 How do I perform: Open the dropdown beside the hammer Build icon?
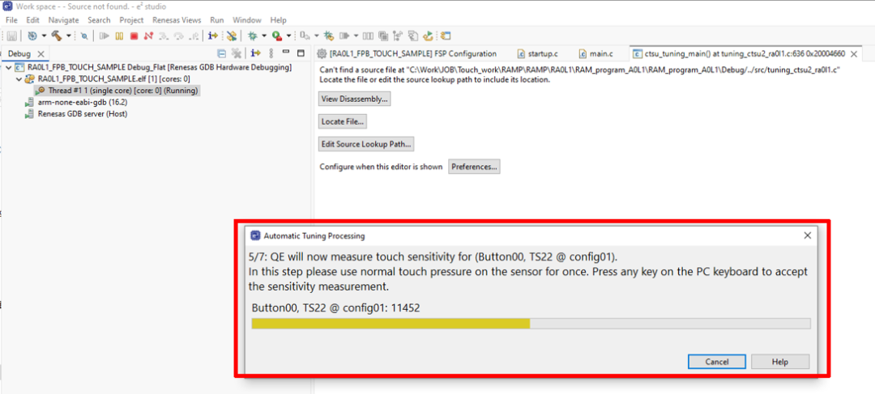click(68, 36)
